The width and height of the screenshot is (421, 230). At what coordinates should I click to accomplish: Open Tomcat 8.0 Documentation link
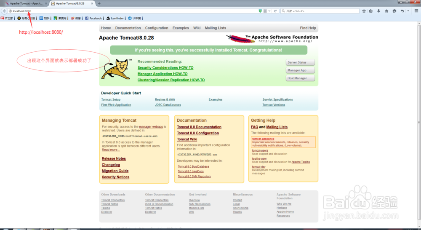click(199, 127)
